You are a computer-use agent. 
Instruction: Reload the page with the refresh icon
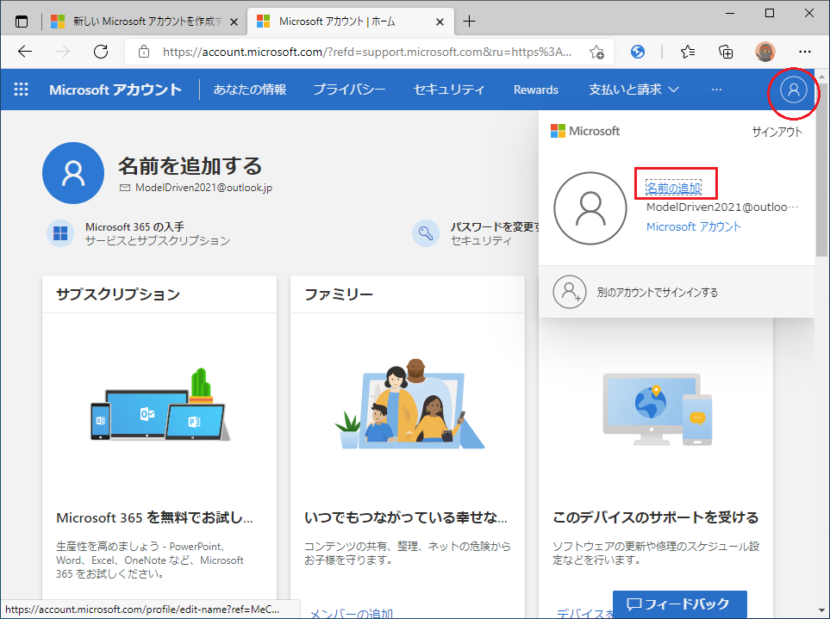(101, 52)
